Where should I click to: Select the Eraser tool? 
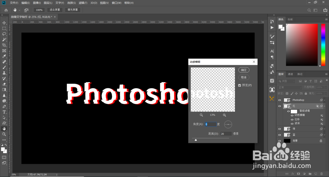[4, 84]
